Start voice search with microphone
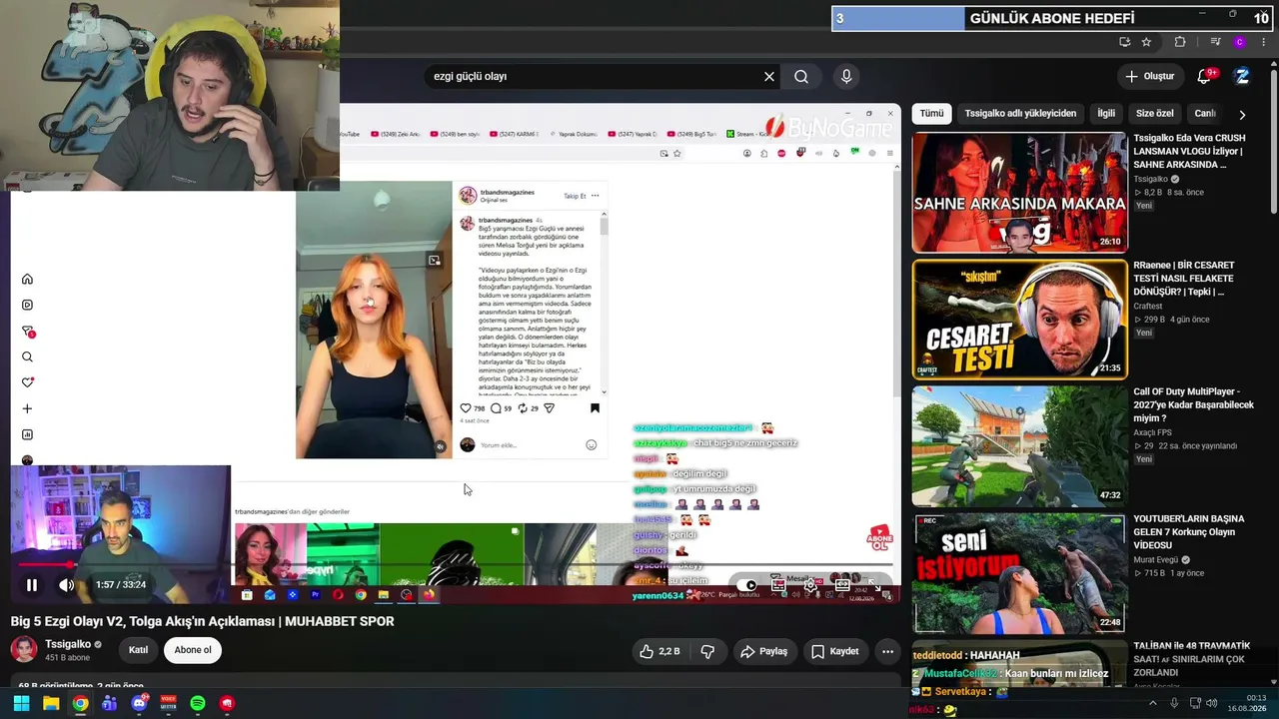The image size is (1279, 719). coord(846,77)
